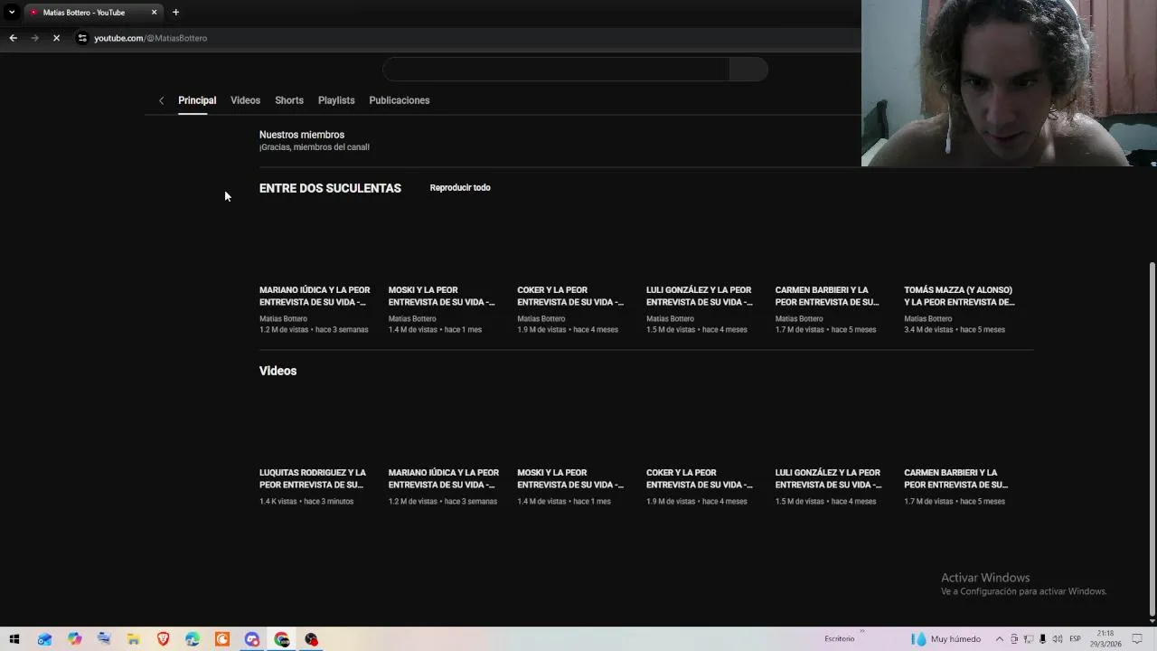Open Tomás Mazza (y Alonso) video title

point(959,297)
